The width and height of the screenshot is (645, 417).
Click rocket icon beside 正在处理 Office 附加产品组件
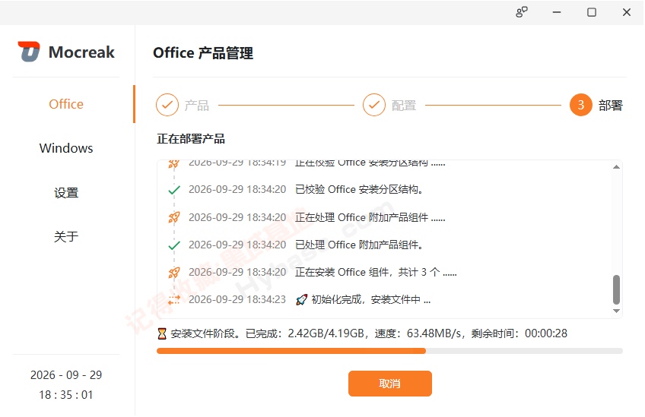[x=174, y=217]
